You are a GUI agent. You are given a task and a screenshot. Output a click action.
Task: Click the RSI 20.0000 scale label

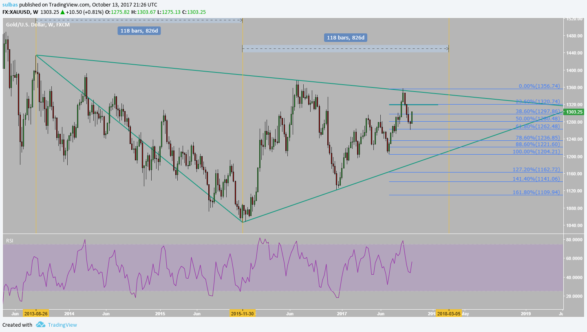[574, 296]
